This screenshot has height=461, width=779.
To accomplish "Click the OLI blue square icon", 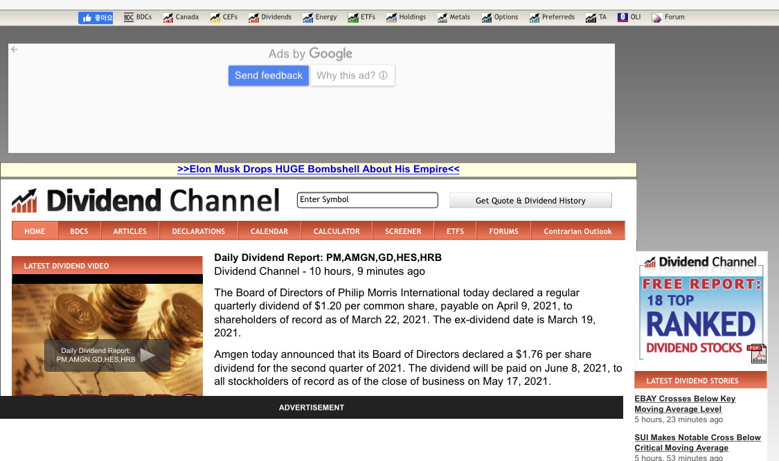I will tap(623, 17).
